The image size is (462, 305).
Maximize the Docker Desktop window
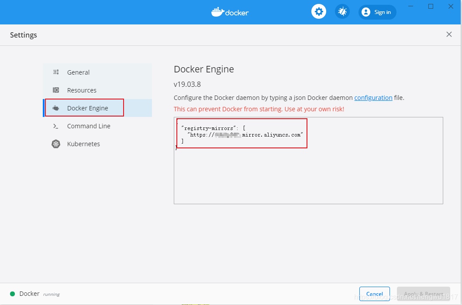pyautogui.click(x=431, y=6)
